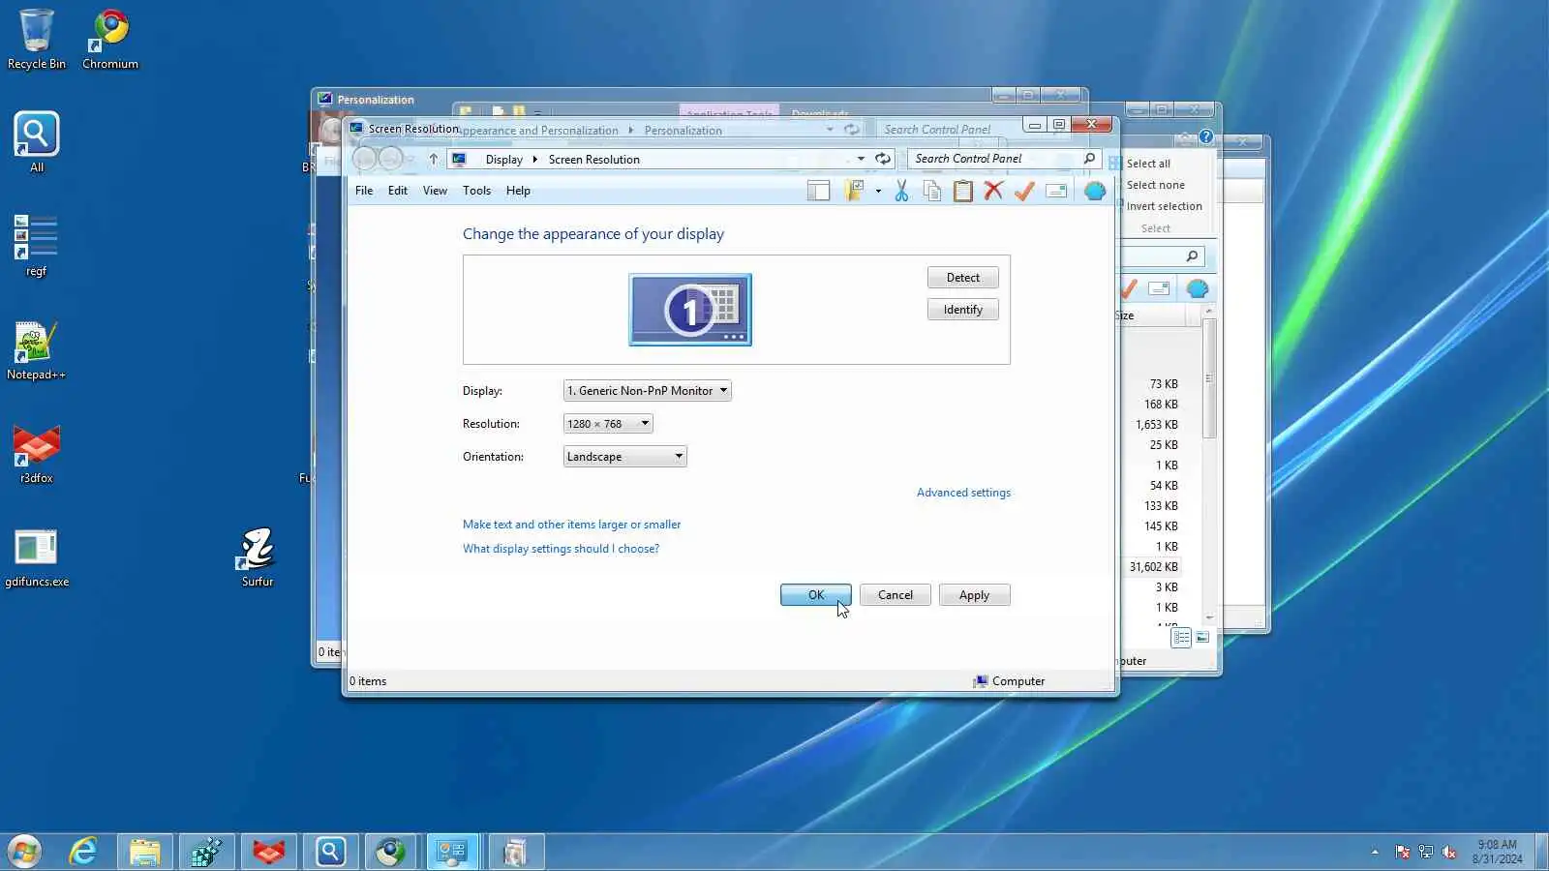Open the Advanced settings link
The image size is (1549, 871).
963,493
